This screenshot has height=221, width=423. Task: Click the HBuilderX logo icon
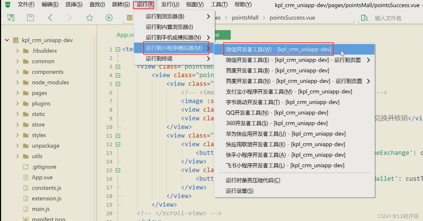click(x=8, y=5)
